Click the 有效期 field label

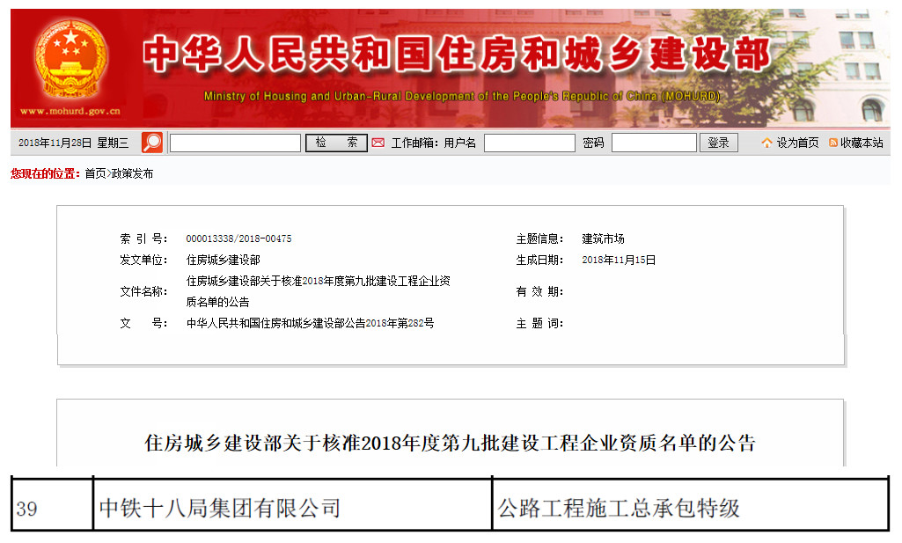tap(539, 291)
